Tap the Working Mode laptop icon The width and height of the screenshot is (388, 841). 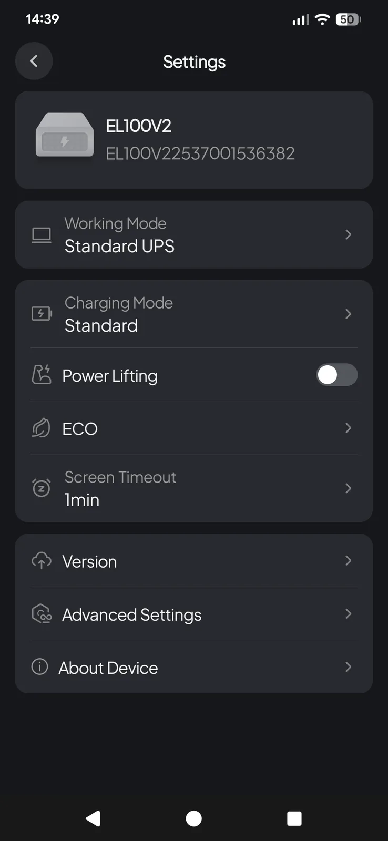[42, 235]
